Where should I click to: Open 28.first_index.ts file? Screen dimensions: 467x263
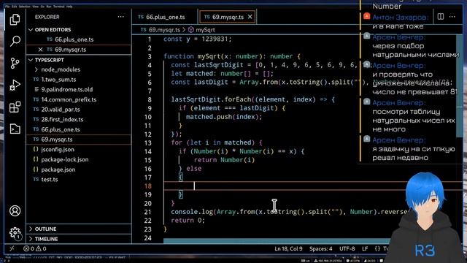tap(79, 120)
